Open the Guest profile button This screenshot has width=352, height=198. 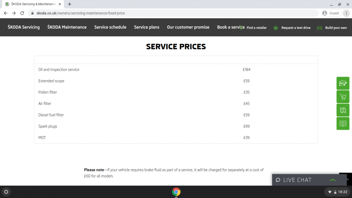[x=331, y=13]
